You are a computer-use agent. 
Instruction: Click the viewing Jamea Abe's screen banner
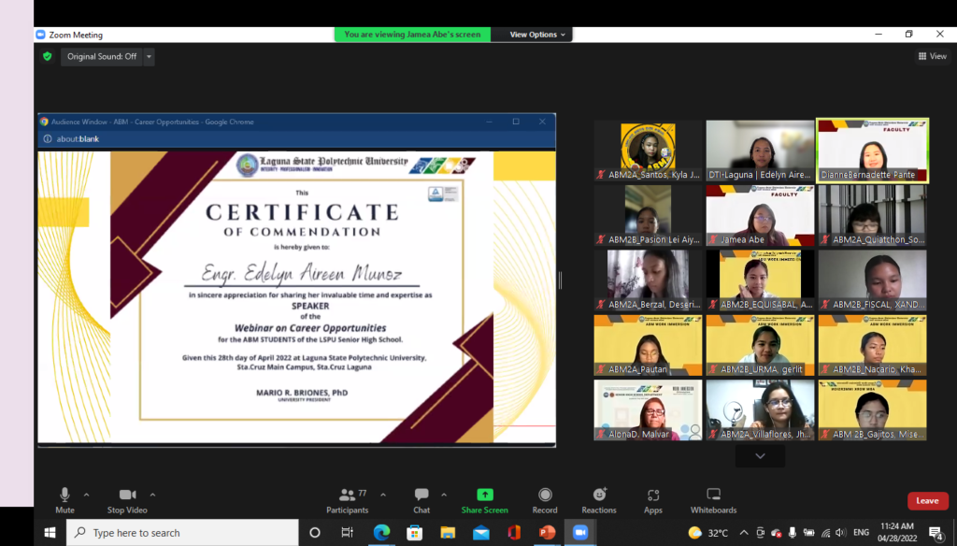411,34
